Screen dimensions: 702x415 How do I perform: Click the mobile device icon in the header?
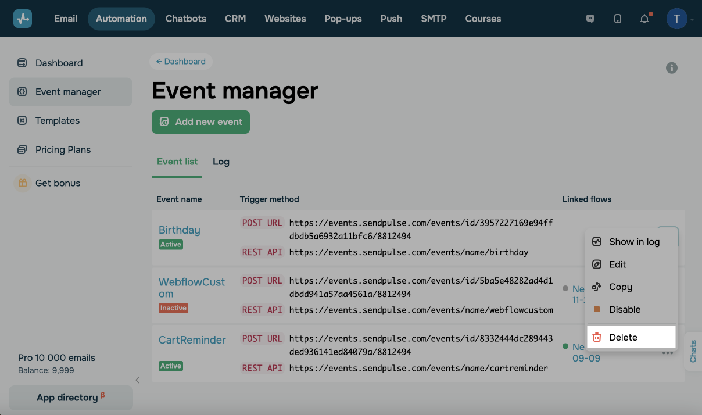click(x=617, y=19)
